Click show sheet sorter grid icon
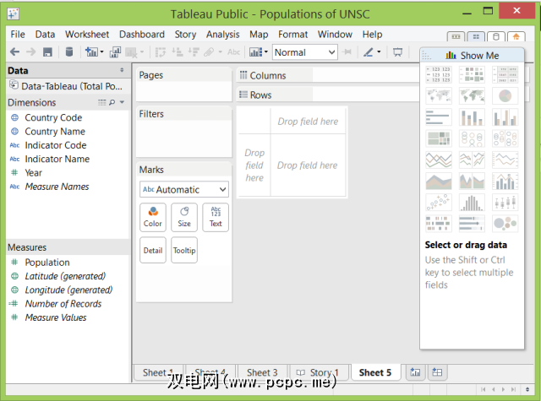The image size is (541, 401). pos(476,36)
